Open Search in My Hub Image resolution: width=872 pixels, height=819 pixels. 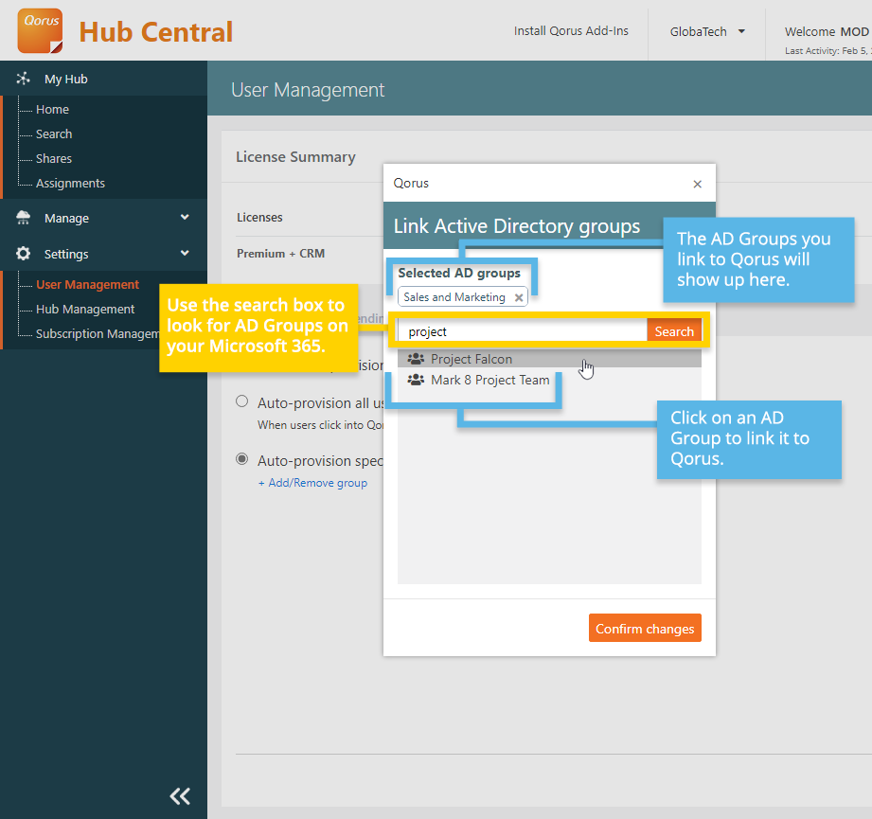click(54, 134)
